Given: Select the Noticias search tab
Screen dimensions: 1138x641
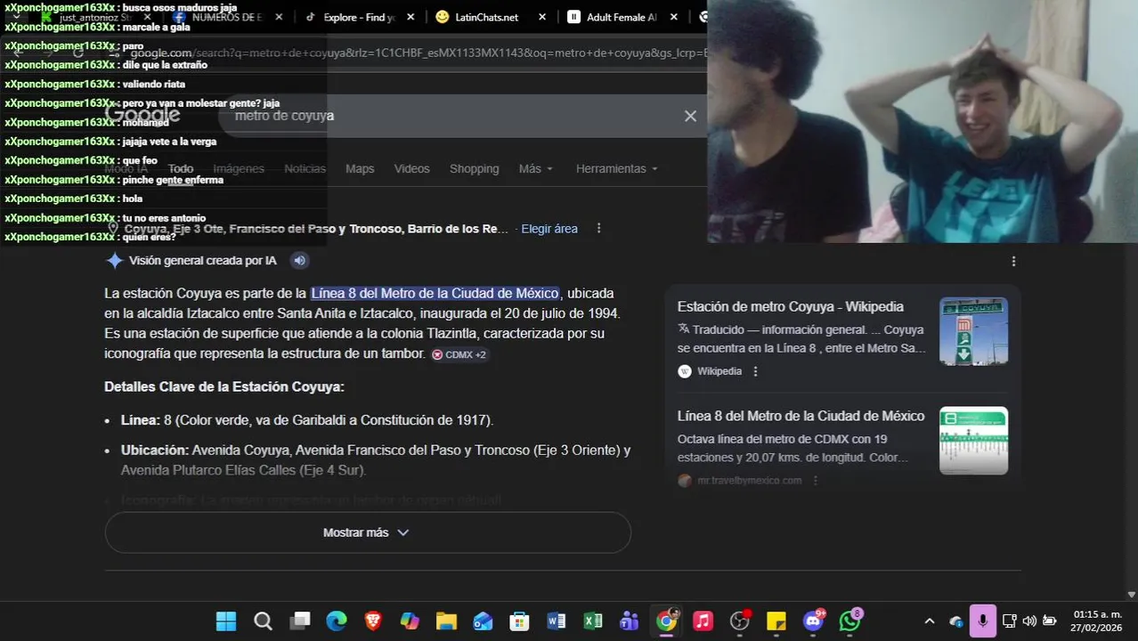Looking at the screenshot, I should click(x=305, y=168).
